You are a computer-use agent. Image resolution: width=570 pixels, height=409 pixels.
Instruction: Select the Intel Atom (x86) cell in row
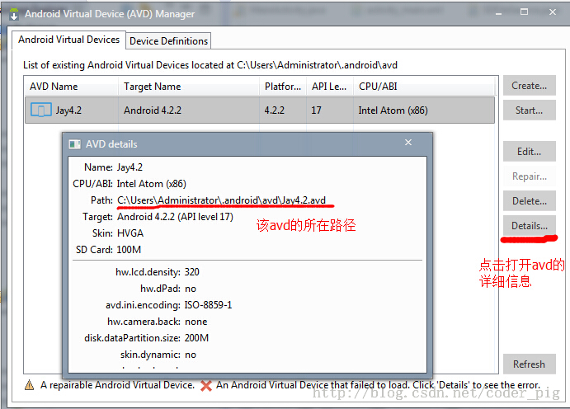coord(393,110)
